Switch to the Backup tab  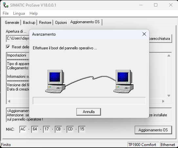coord(29,23)
